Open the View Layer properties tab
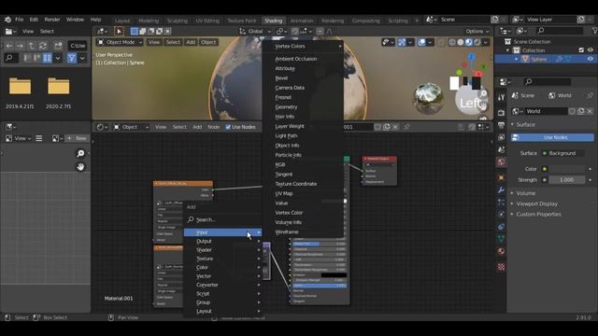This screenshot has height=336, width=598. [x=501, y=137]
